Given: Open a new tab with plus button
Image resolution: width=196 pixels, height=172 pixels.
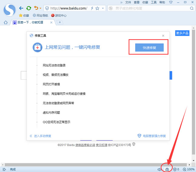Looking at the screenshot, I should (x=60, y=22).
